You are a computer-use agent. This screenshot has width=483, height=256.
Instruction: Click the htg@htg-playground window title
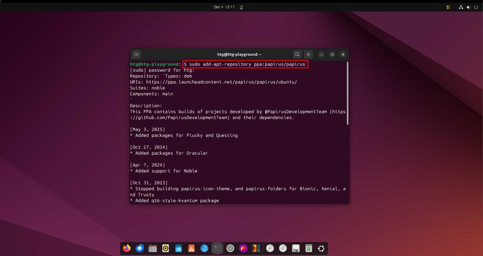point(239,54)
